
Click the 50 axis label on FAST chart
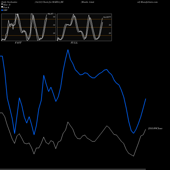point(54,25)
